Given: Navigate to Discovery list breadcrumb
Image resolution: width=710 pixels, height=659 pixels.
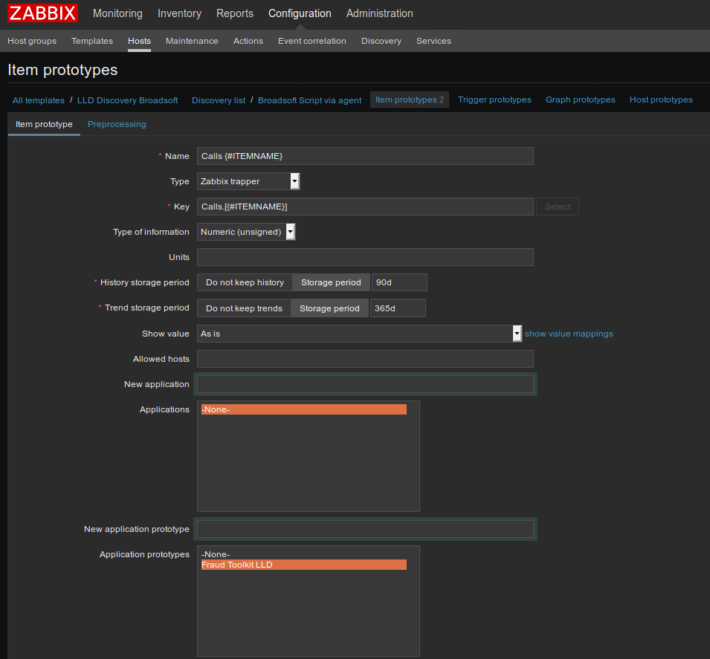Looking at the screenshot, I should [219, 100].
